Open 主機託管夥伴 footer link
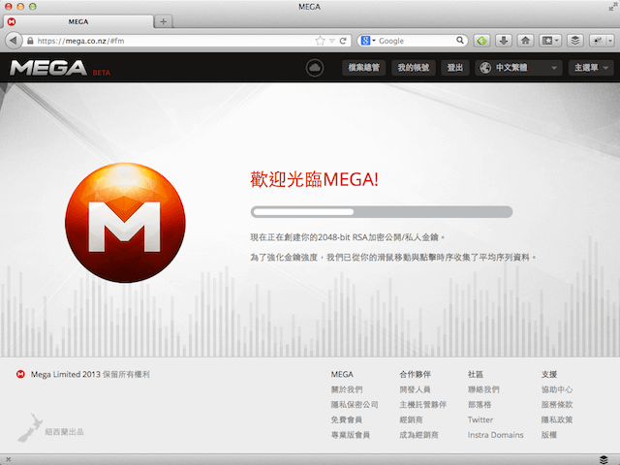 coord(423,405)
